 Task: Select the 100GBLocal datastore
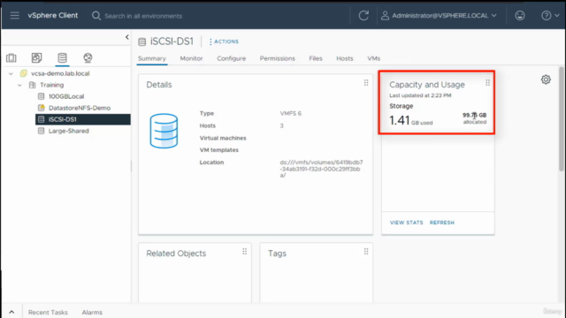66,96
